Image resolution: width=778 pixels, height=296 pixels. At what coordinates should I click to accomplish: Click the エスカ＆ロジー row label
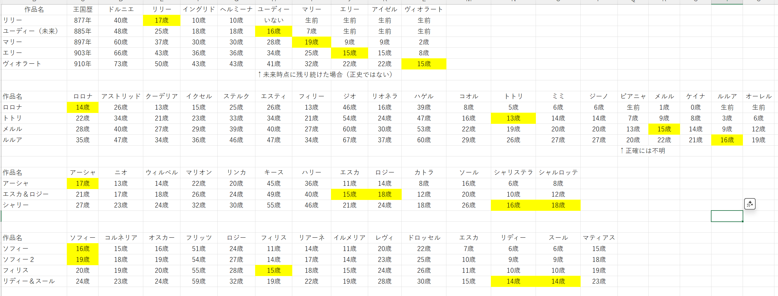(x=26, y=194)
